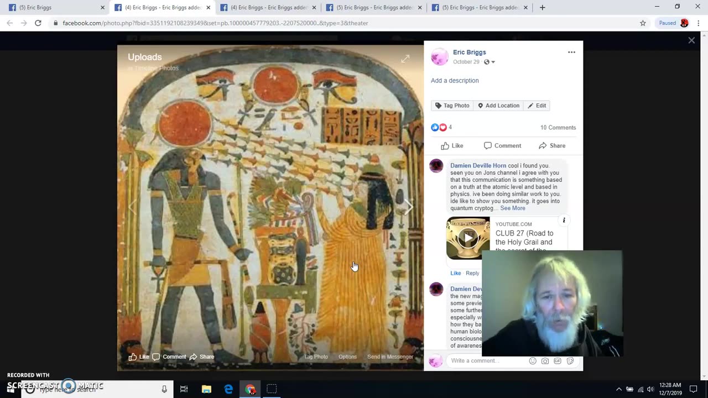
Task: Open the audience privacy selector dropdown
Action: (x=490, y=62)
